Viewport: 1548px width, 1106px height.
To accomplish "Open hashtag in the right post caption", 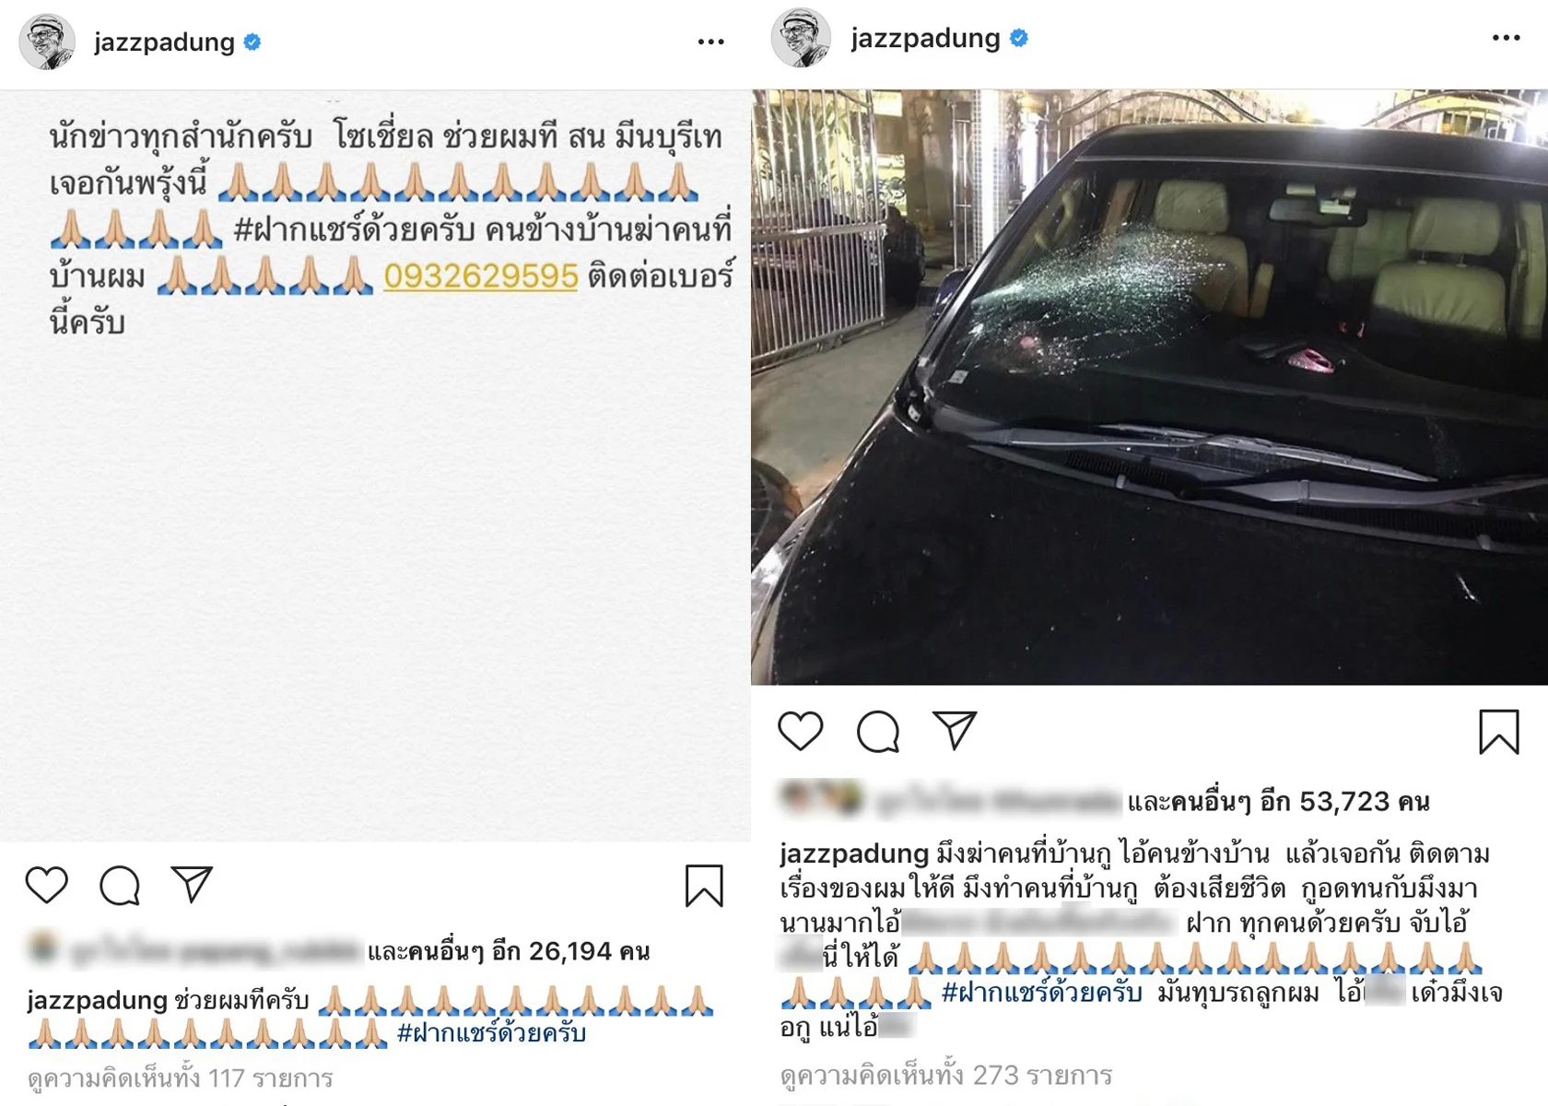I will tap(1041, 993).
